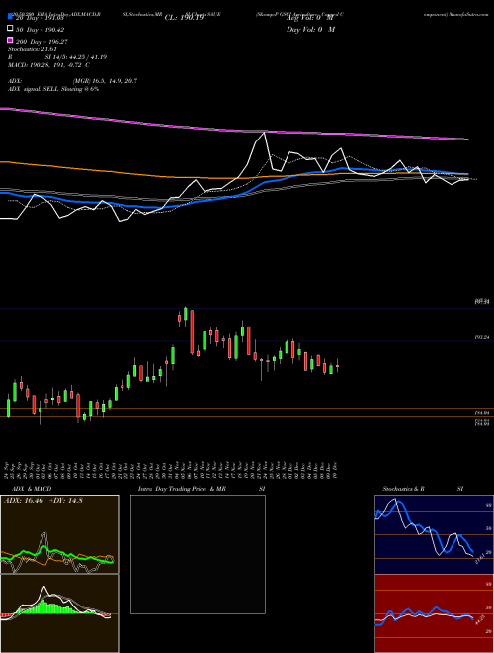Screen dimensions: 494x653
Task: Click the 'Avg Vol: 0 M' text
Action: click(310, 18)
